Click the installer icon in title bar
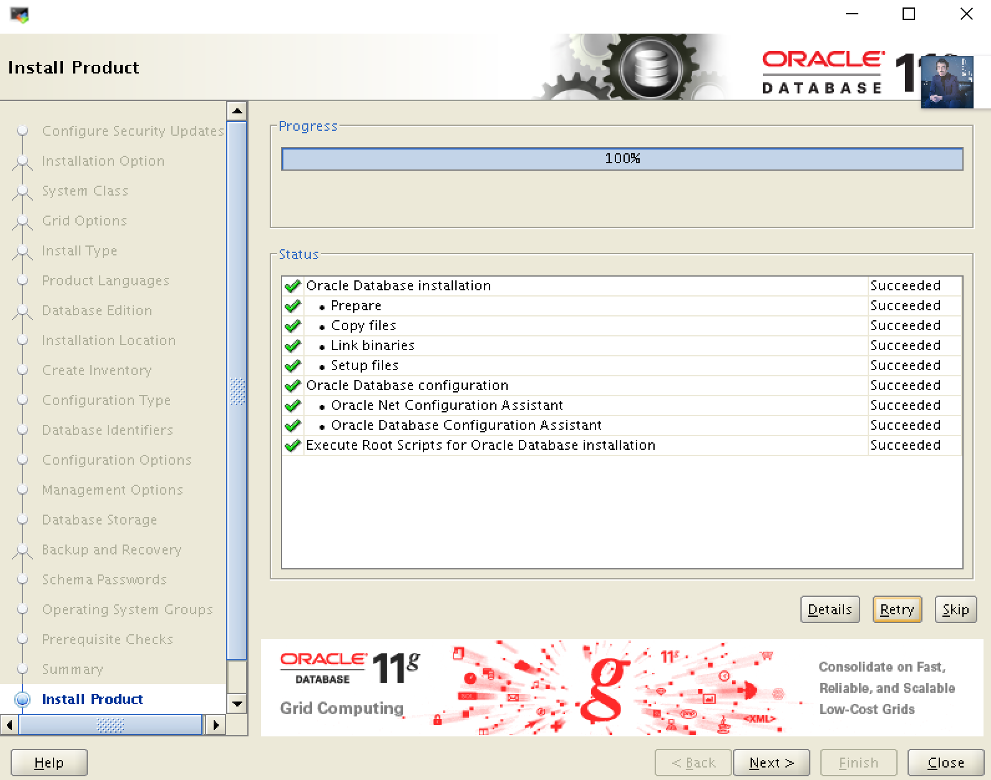The width and height of the screenshot is (991, 780). click(x=19, y=15)
